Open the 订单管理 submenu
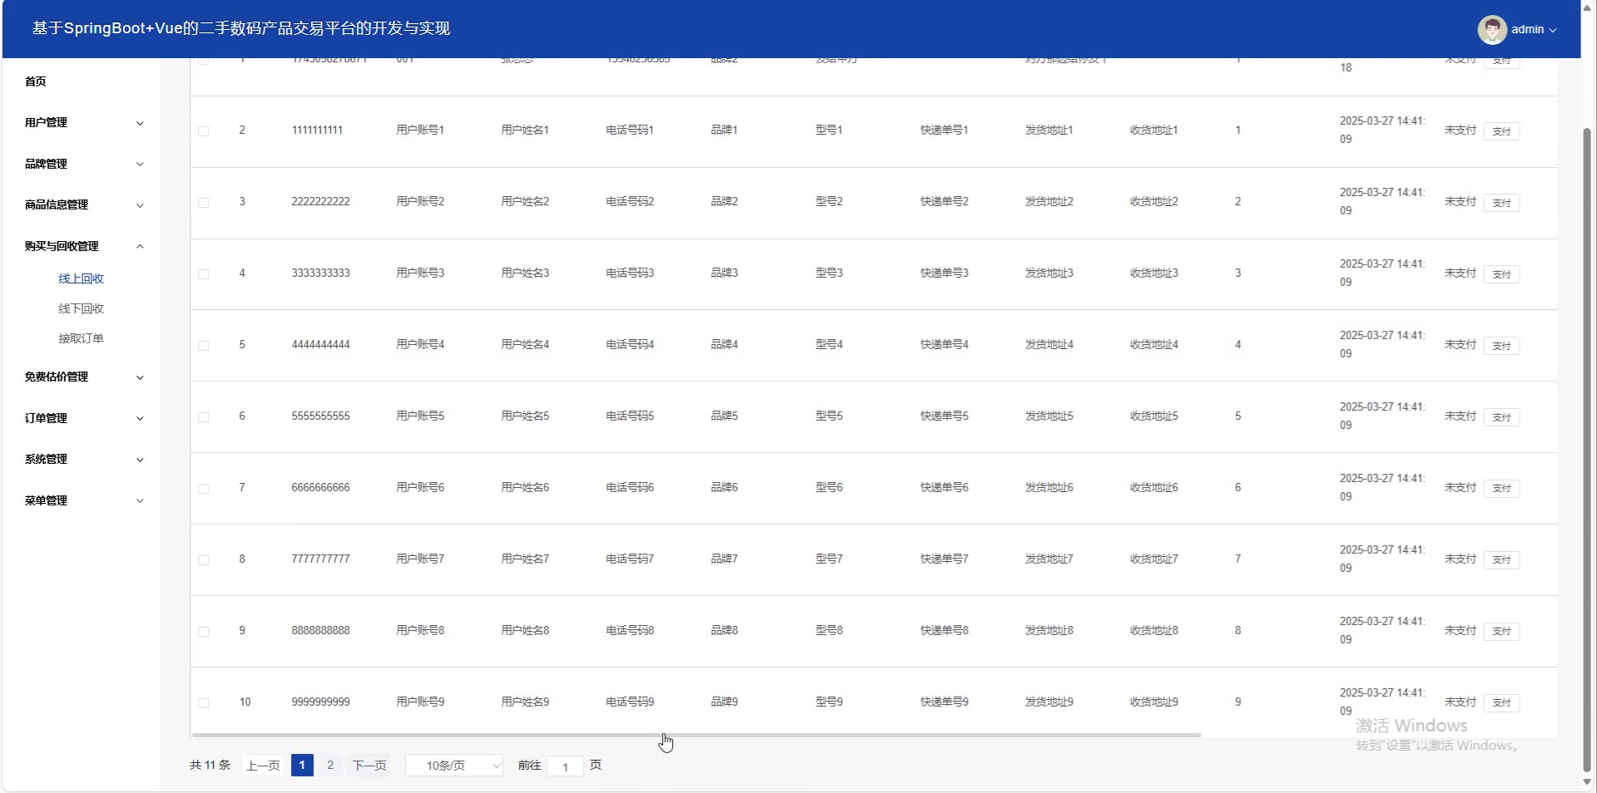 tap(83, 419)
